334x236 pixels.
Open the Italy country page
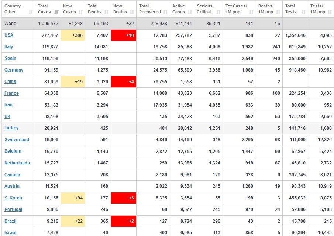coord(8,47)
